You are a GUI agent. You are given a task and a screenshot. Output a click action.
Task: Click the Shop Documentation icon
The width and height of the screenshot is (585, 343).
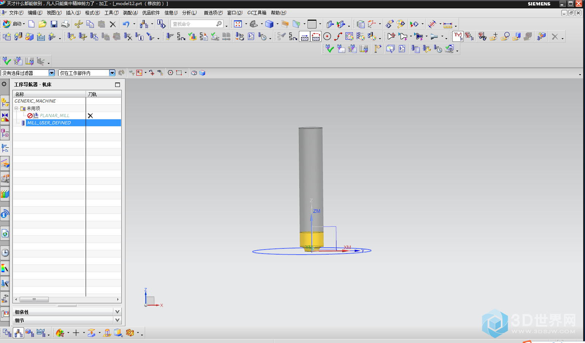(x=251, y=36)
